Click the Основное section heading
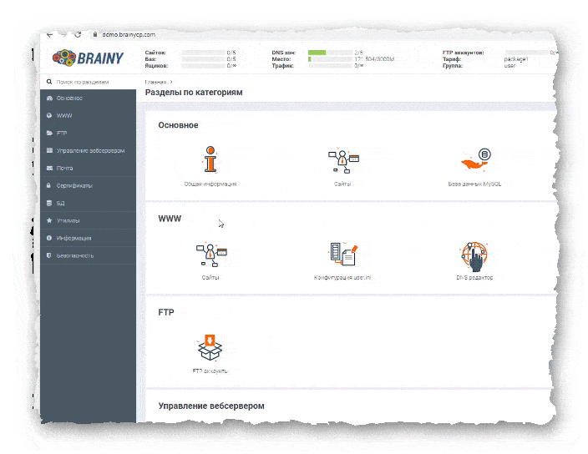 point(178,125)
